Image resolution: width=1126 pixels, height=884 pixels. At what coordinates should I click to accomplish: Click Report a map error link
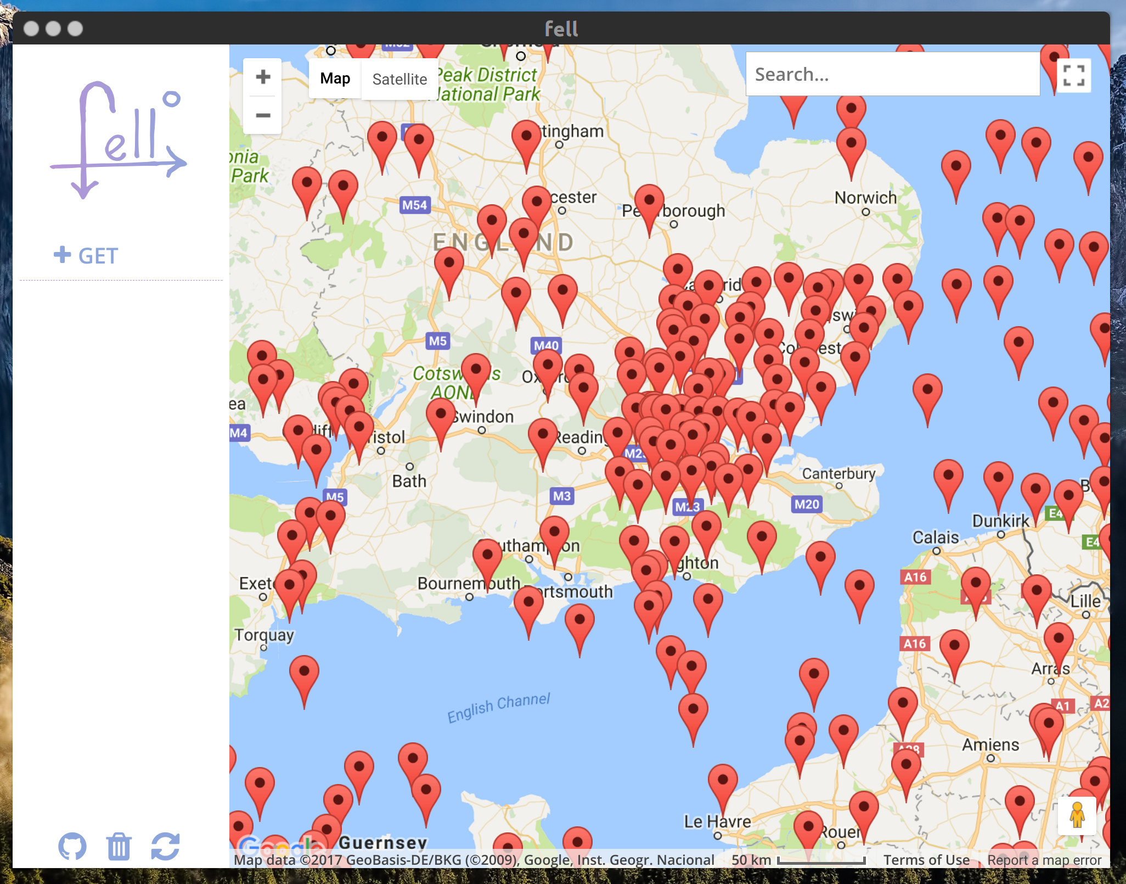pos(1044,860)
